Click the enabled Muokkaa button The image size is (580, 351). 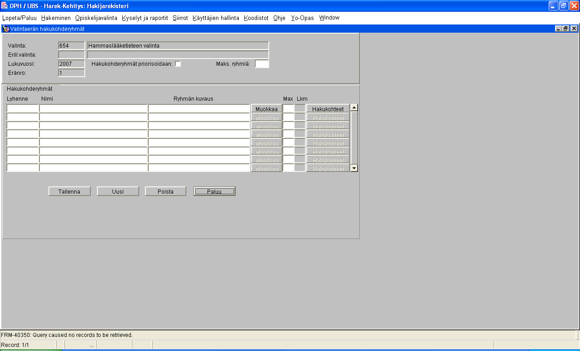coord(266,109)
